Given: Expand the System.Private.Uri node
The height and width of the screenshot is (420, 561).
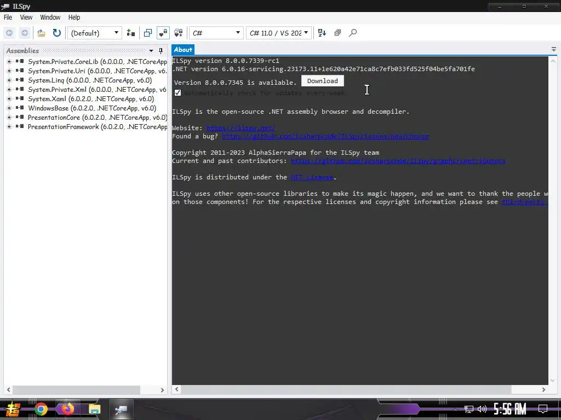Looking at the screenshot, I should (x=9, y=71).
